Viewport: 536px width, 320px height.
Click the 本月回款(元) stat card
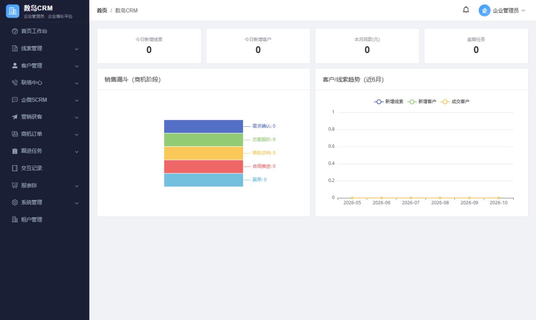[367, 46]
